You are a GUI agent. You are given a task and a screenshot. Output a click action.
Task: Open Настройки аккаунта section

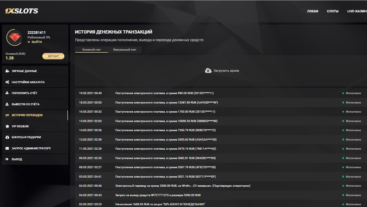click(x=35, y=82)
